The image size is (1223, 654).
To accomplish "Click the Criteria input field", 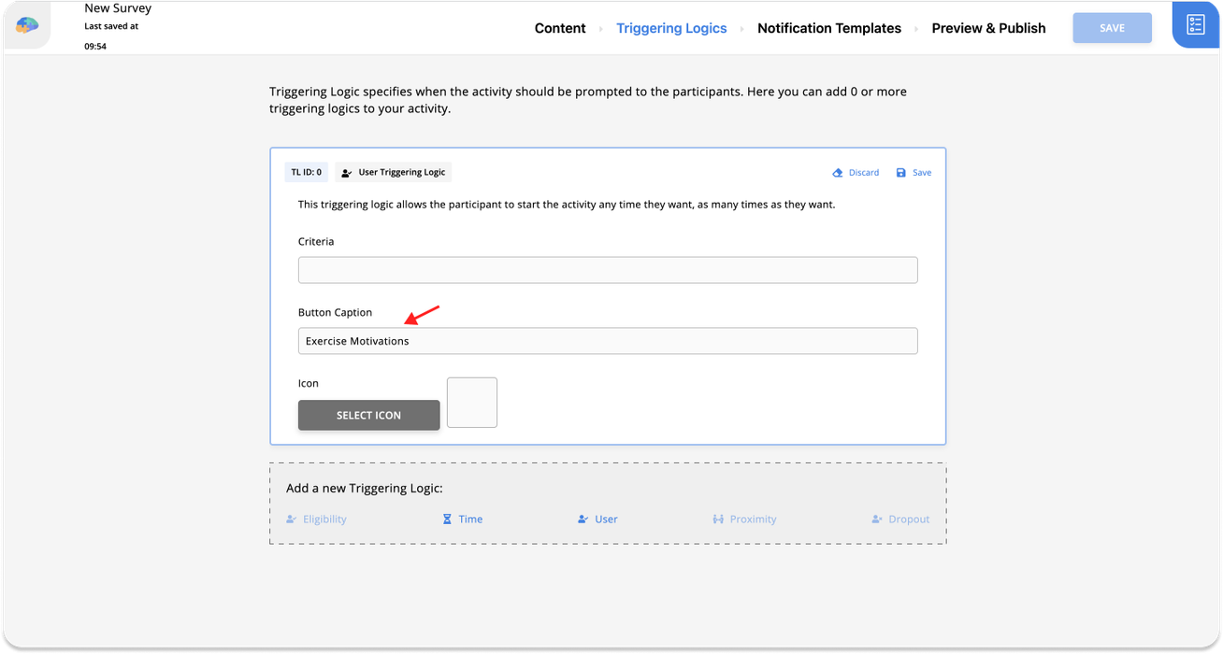I will [x=608, y=270].
